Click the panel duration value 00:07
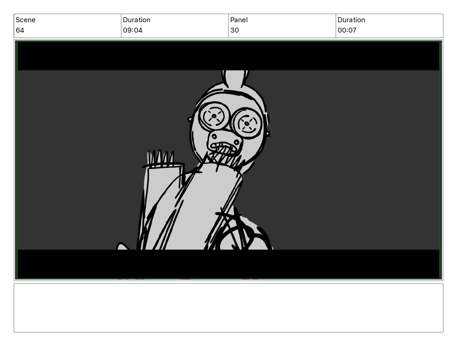 [347, 30]
